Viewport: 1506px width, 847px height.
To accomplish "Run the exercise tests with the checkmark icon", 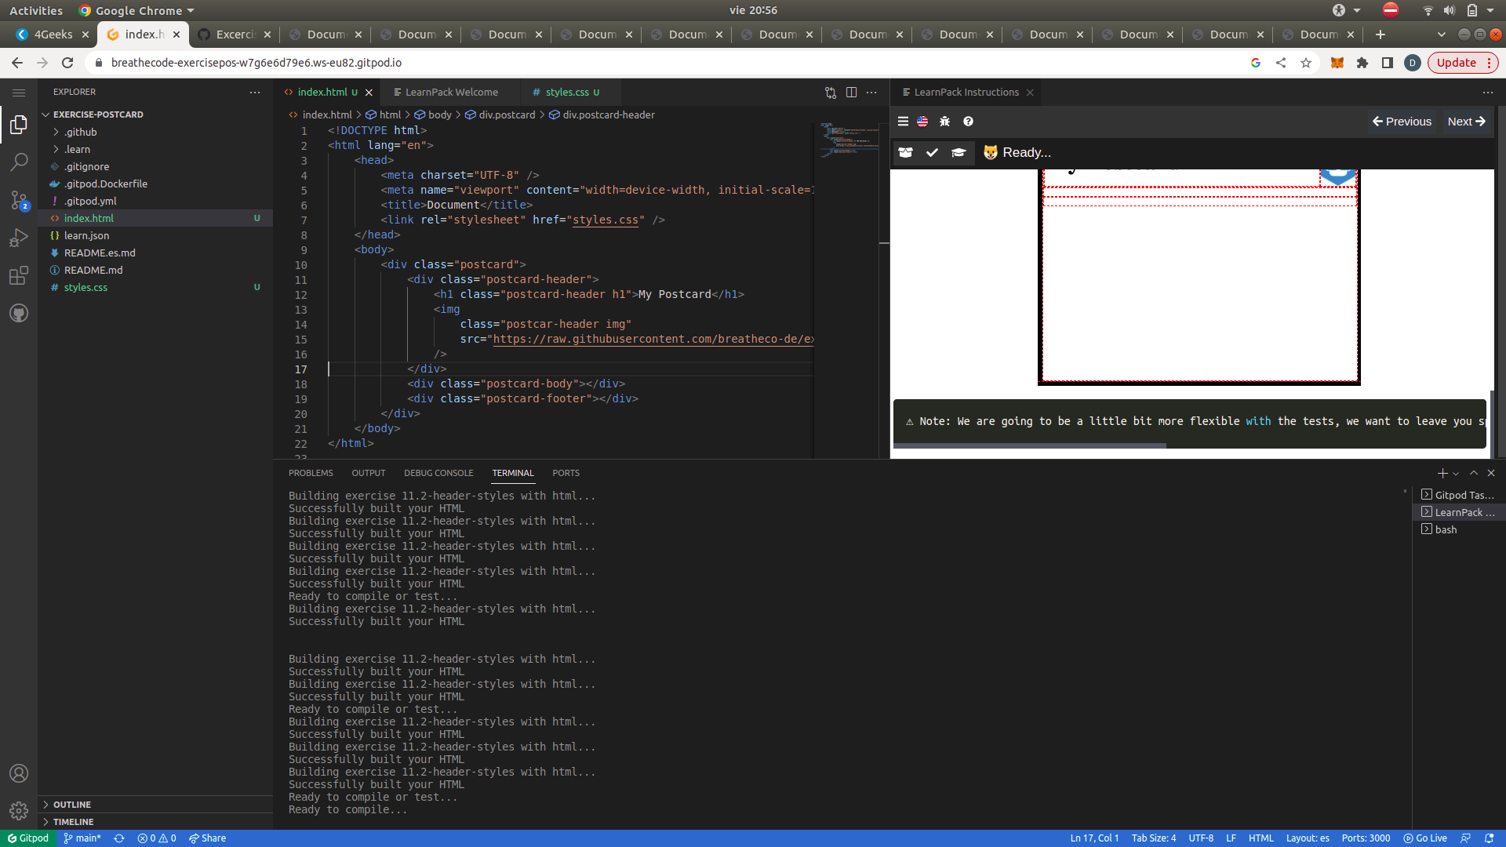I will click(x=933, y=152).
